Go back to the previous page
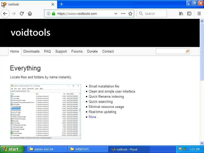The image size is (204, 153). tap(5, 14)
